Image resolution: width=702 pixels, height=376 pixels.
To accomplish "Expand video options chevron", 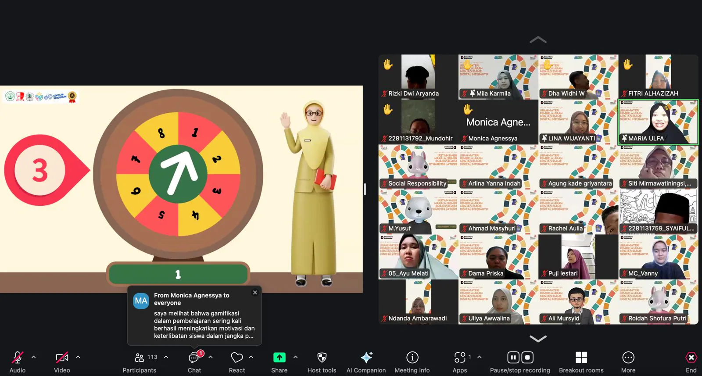I will click(78, 357).
